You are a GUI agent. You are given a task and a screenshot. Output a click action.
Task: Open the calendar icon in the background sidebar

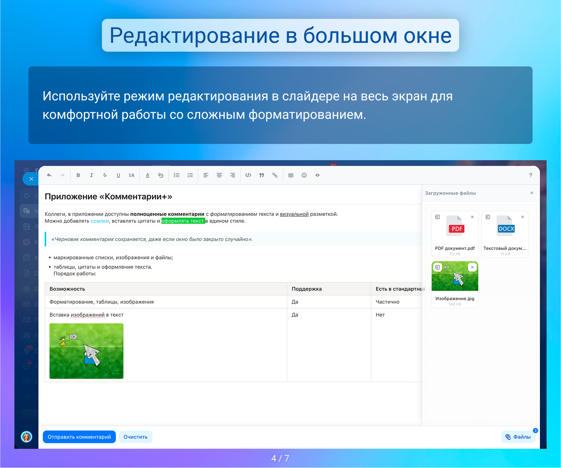point(27,258)
